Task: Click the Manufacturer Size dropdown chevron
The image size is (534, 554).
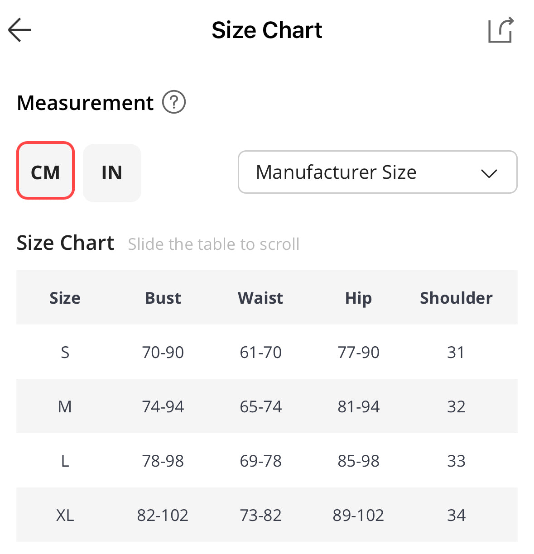Action: click(x=489, y=173)
